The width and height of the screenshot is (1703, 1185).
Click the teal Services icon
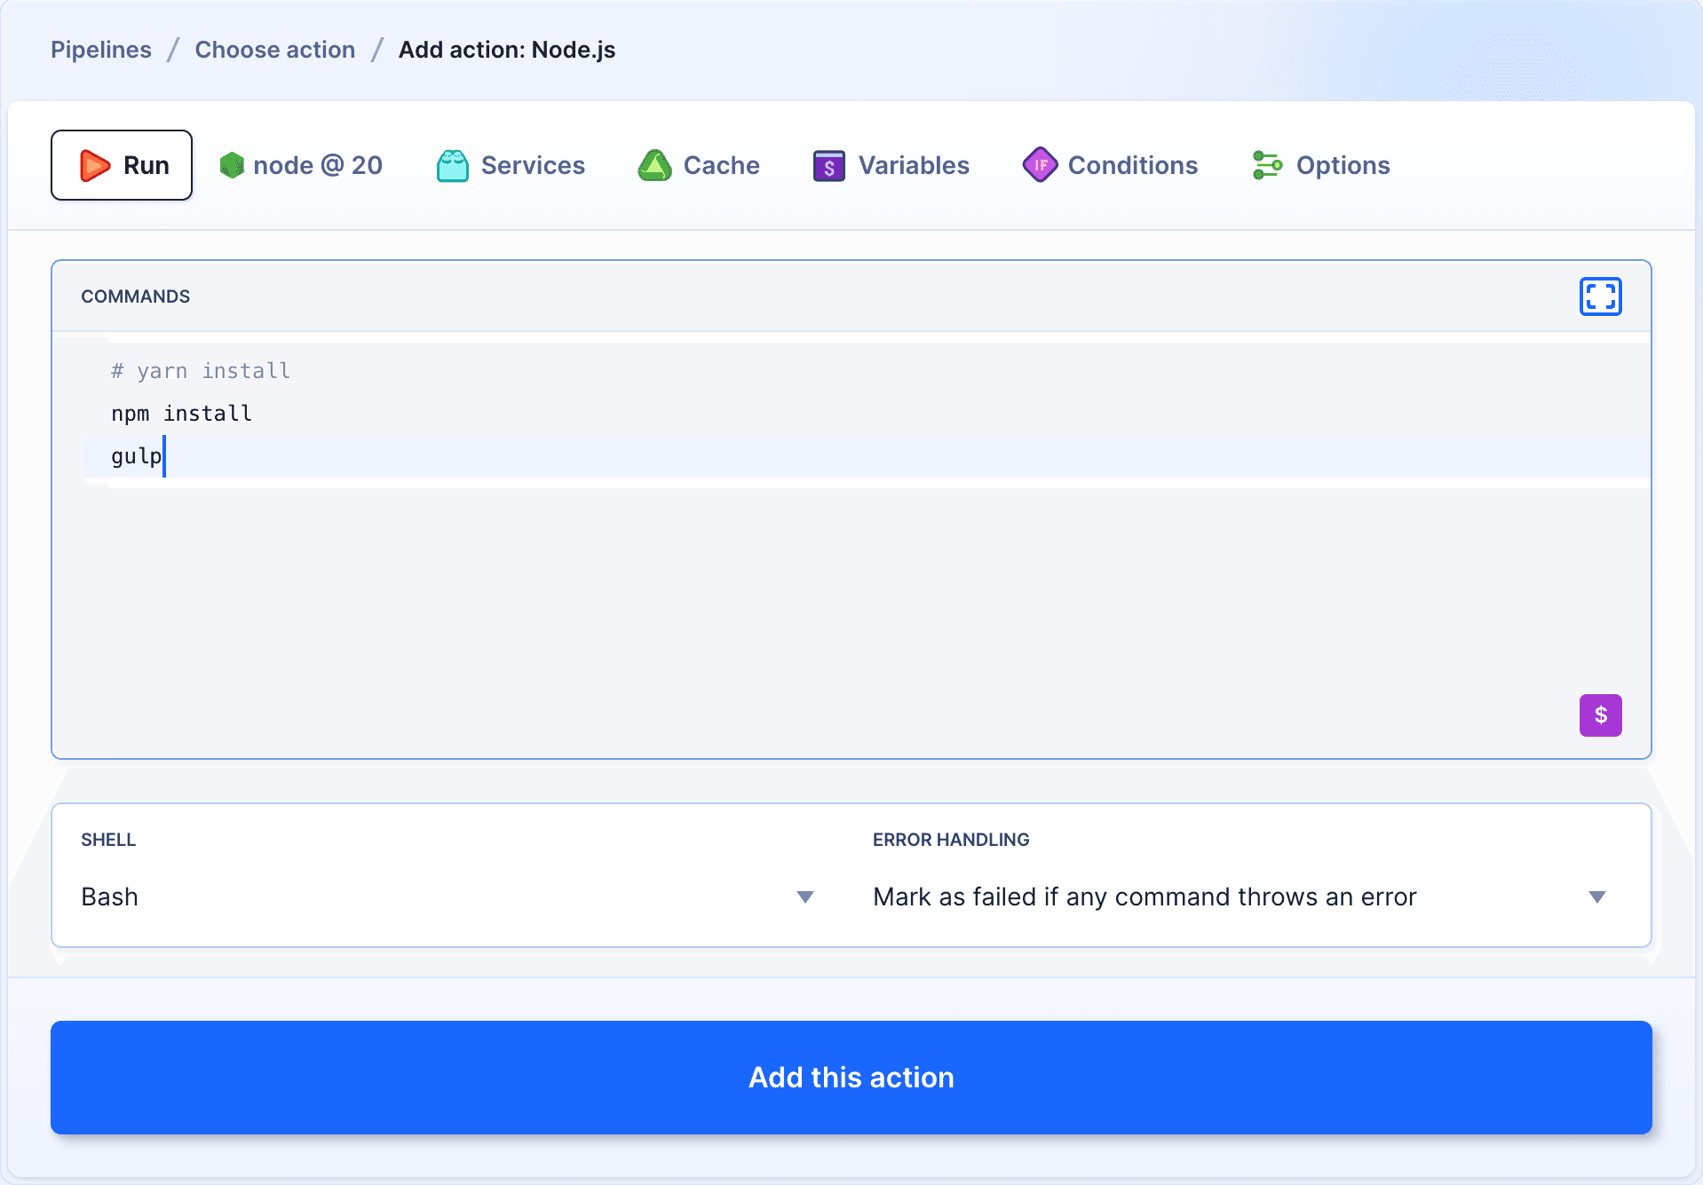coord(453,166)
